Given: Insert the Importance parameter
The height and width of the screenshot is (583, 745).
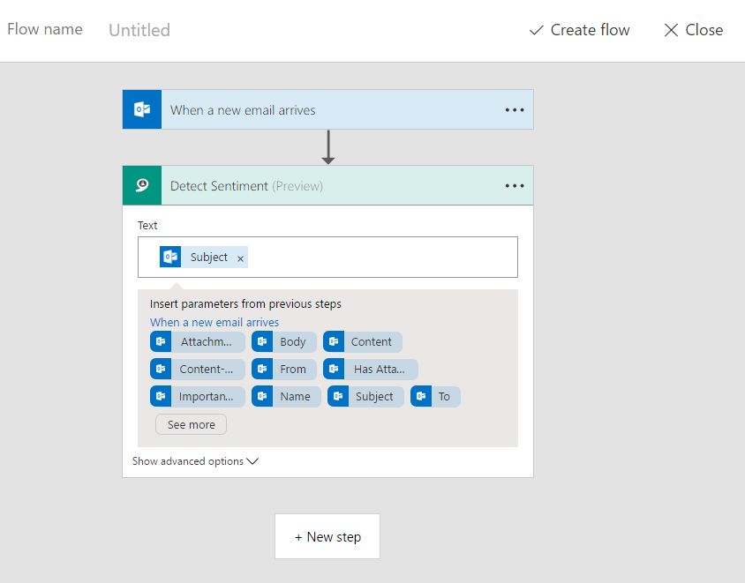Looking at the screenshot, I should tap(198, 397).
